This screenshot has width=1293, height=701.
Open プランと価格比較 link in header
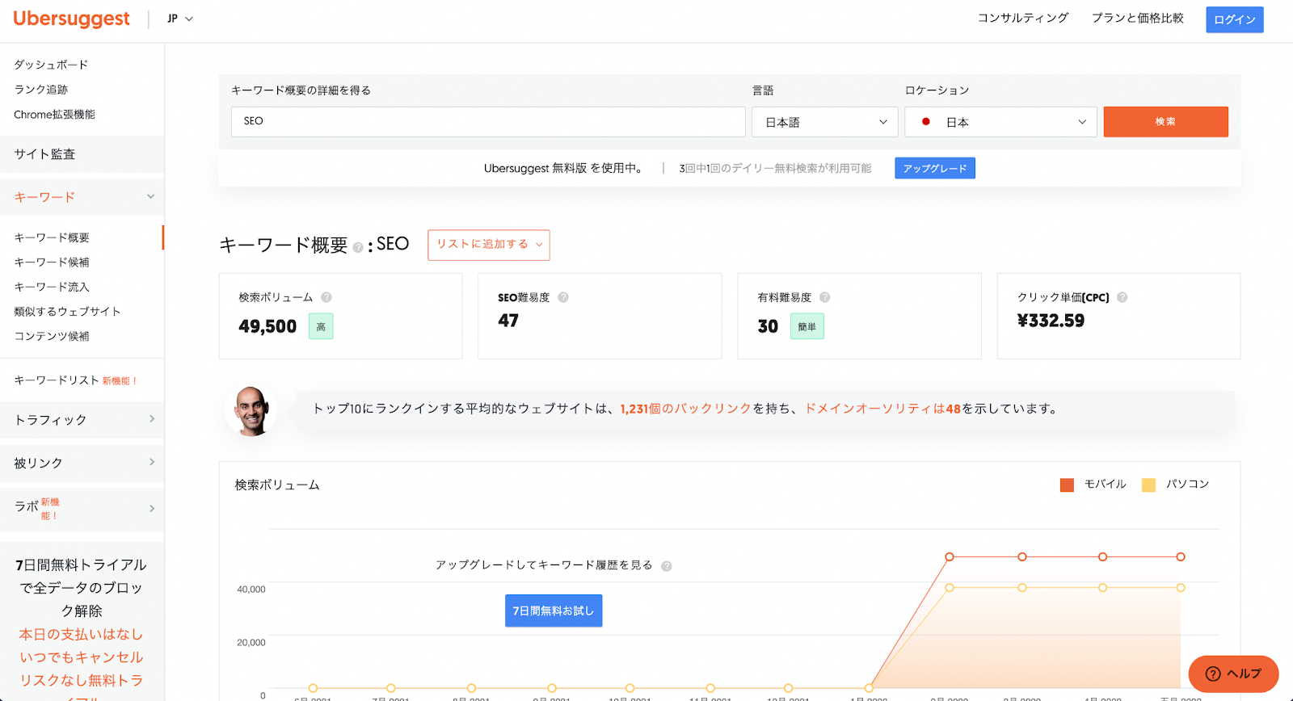tap(1138, 18)
